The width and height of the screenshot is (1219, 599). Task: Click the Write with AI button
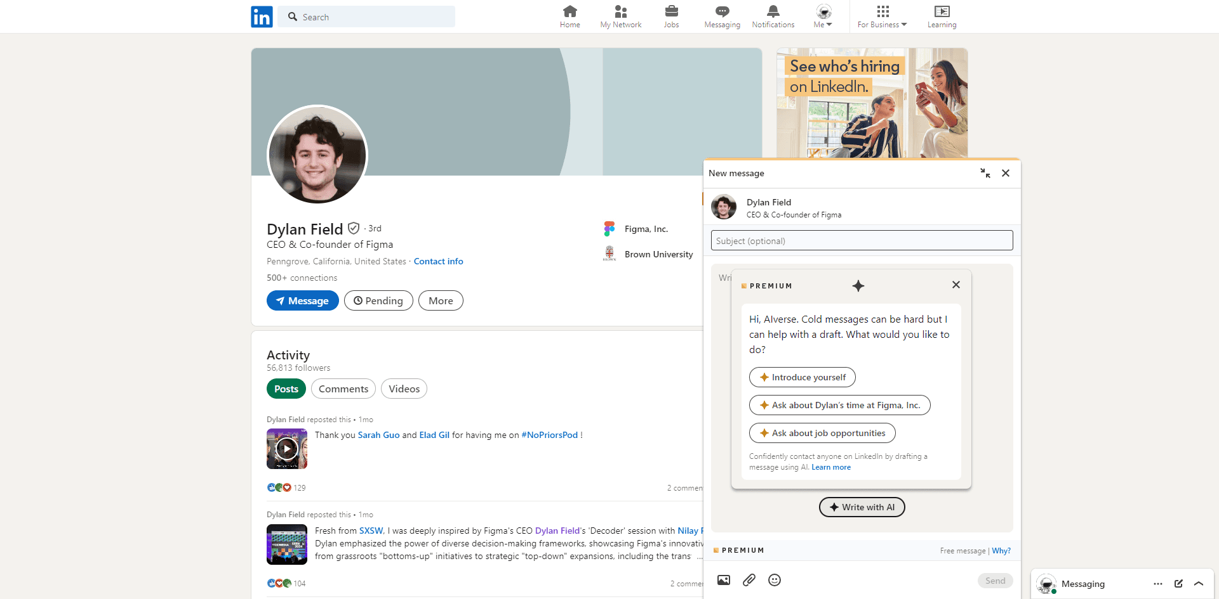(862, 507)
